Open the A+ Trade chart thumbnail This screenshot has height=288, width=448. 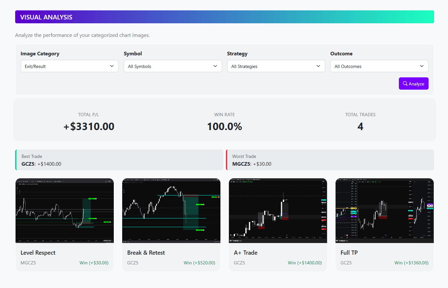pos(278,210)
